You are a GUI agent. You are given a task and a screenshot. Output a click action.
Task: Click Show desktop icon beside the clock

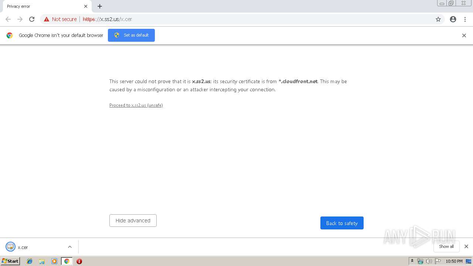(x=469, y=261)
